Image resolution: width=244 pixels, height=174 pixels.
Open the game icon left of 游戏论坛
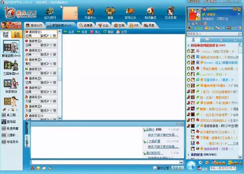click(x=110, y=11)
